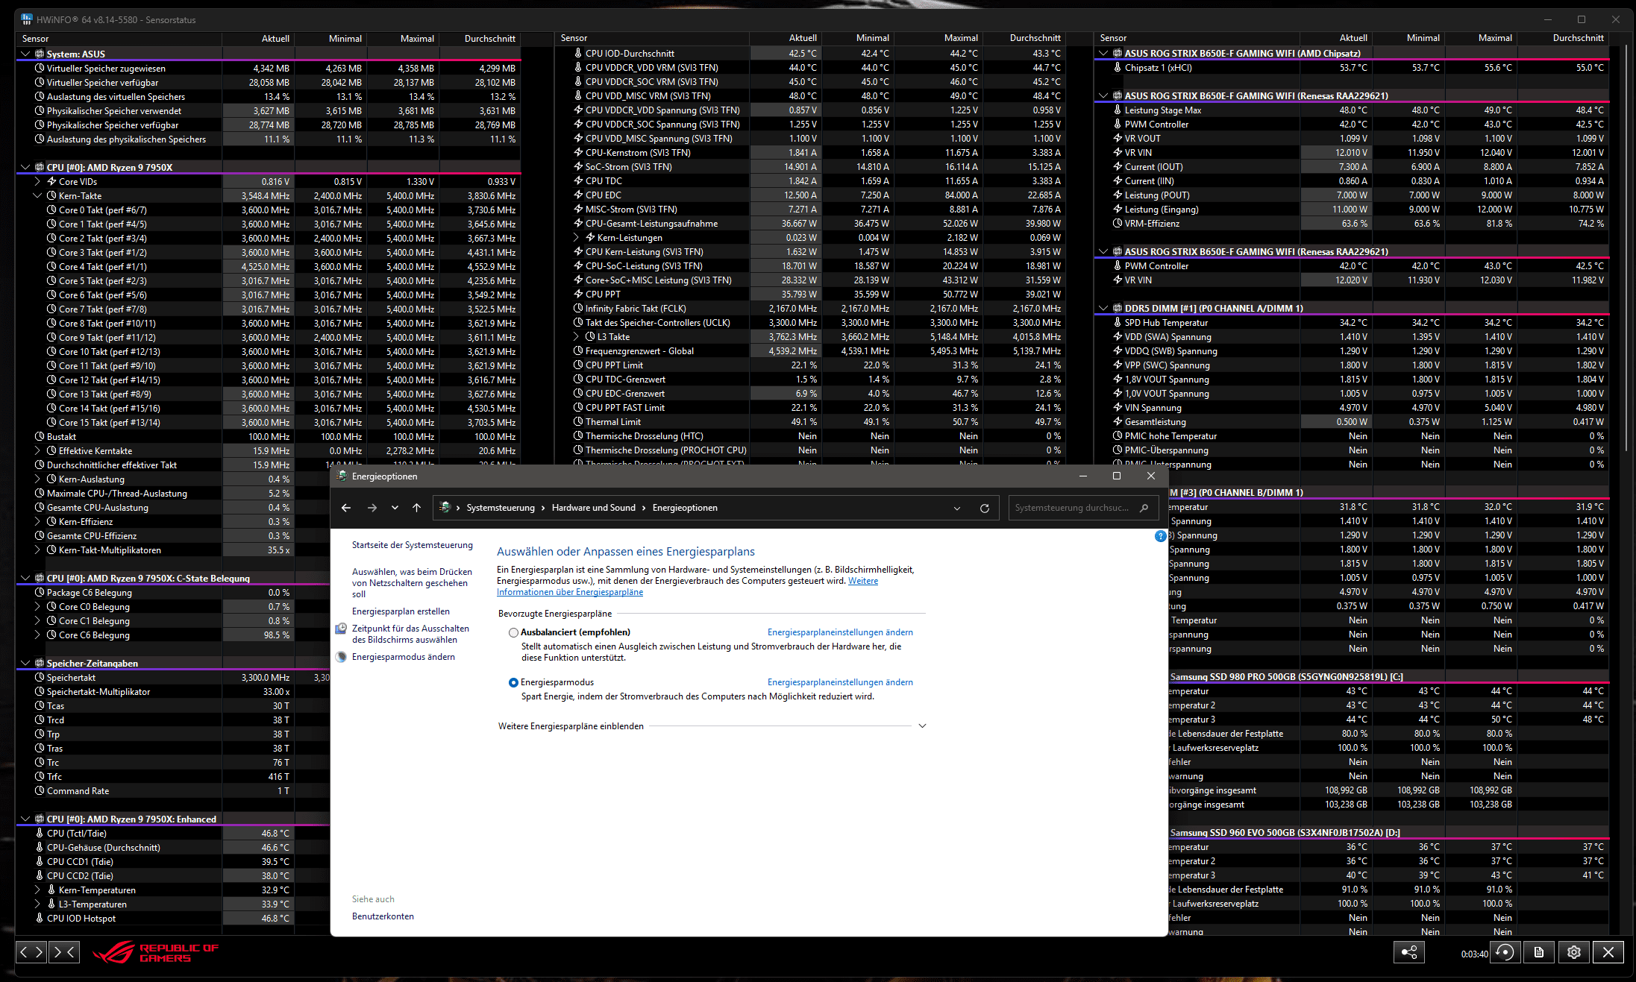The height and width of the screenshot is (982, 1636).
Task: Go up one level in Systemsteuerung
Action: [416, 508]
